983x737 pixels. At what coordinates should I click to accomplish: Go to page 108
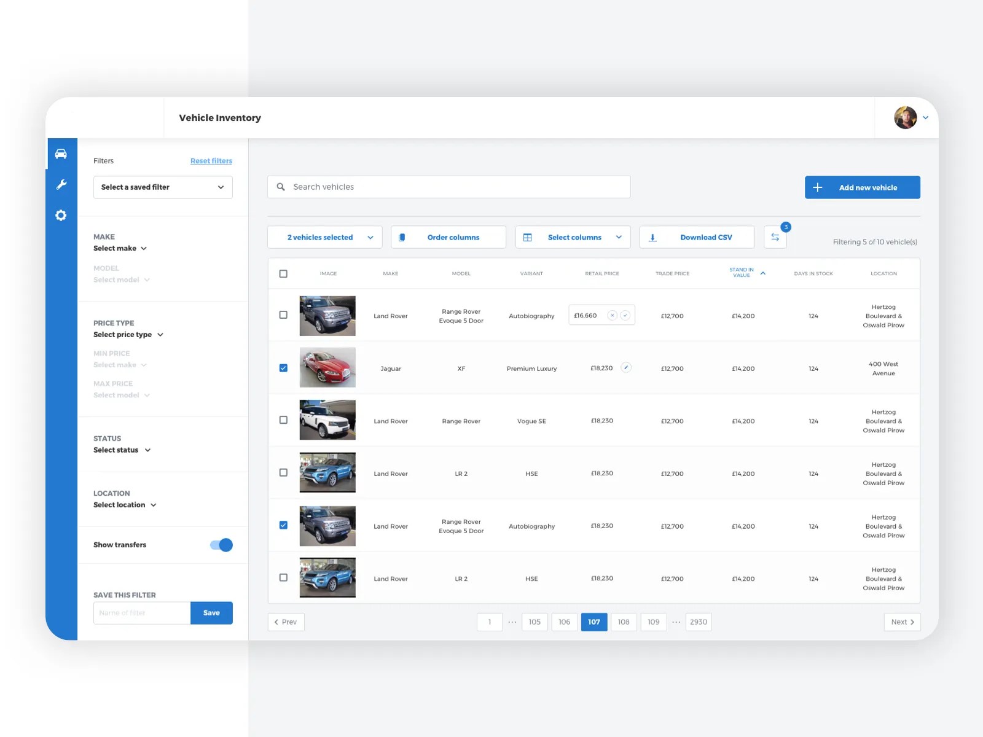click(x=624, y=622)
